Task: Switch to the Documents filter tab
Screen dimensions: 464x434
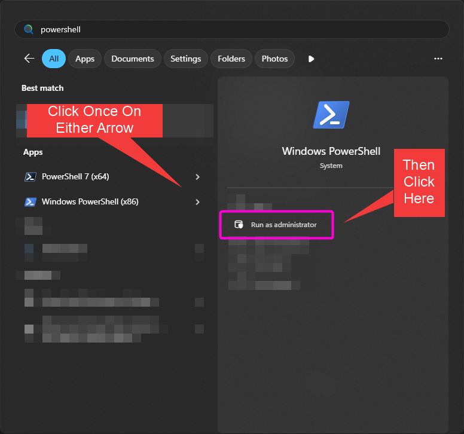Action: (133, 59)
